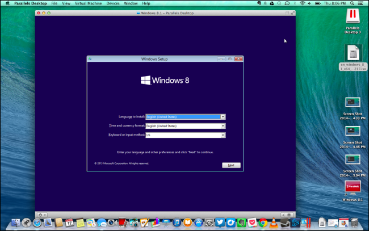
Task: Open Evernote from the Dock
Action: (241, 222)
